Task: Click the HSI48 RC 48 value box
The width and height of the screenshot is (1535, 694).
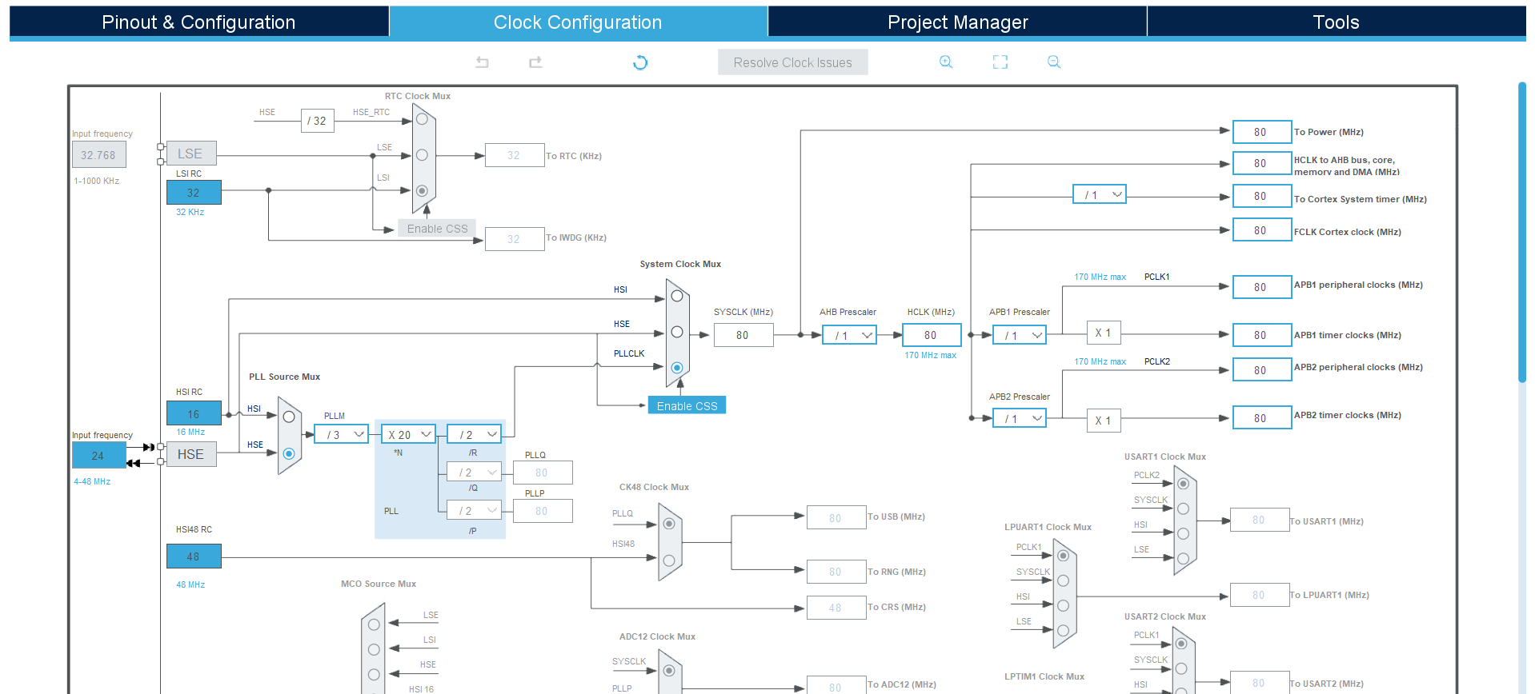Action: [194, 556]
